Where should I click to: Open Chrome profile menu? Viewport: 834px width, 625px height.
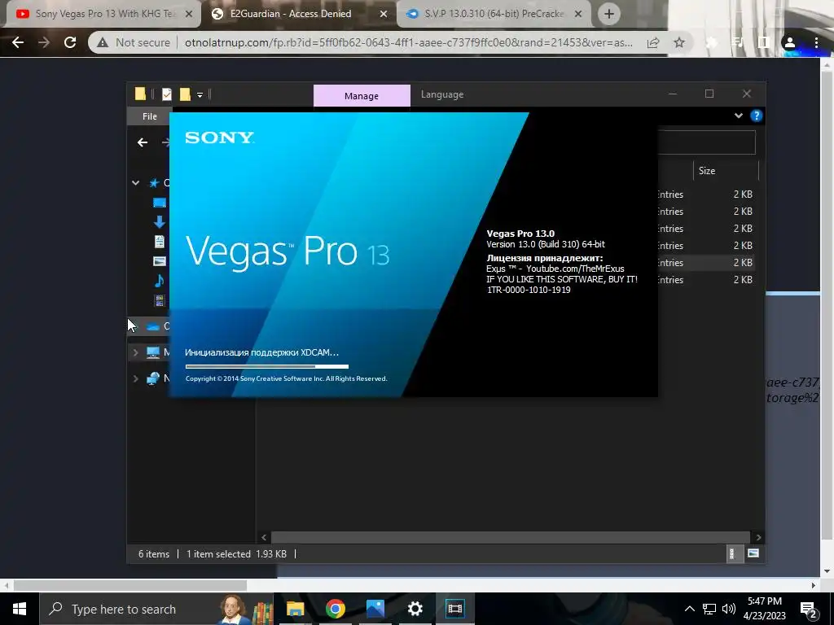[x=790, y=42]
